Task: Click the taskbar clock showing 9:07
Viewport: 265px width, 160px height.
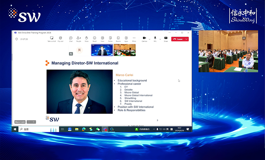Action: coord(179,129)
